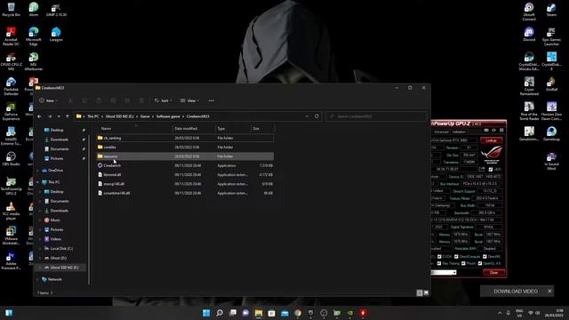Open the Windows Start menu
The height and width of the screenshot is (320, 569).
pos(206,313)
